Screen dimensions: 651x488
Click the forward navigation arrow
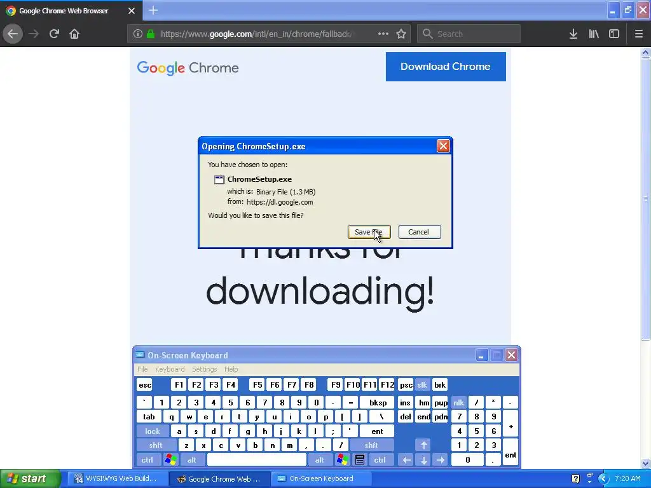click(34, 34)
